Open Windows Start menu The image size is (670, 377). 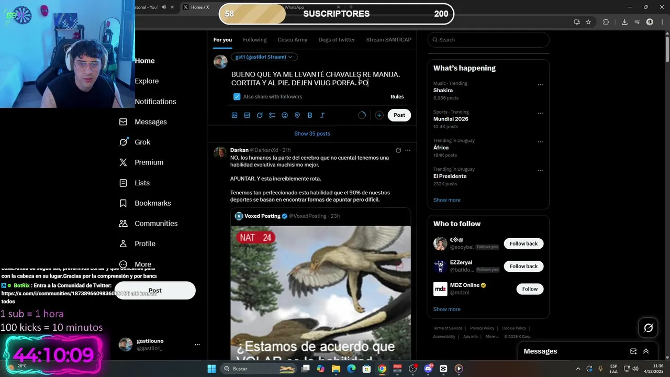point(211,369)
